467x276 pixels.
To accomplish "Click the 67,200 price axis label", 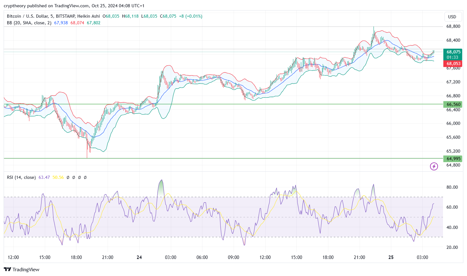I will click(x=453, y=82).
